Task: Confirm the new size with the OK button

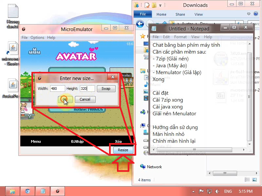Action: 65,99
